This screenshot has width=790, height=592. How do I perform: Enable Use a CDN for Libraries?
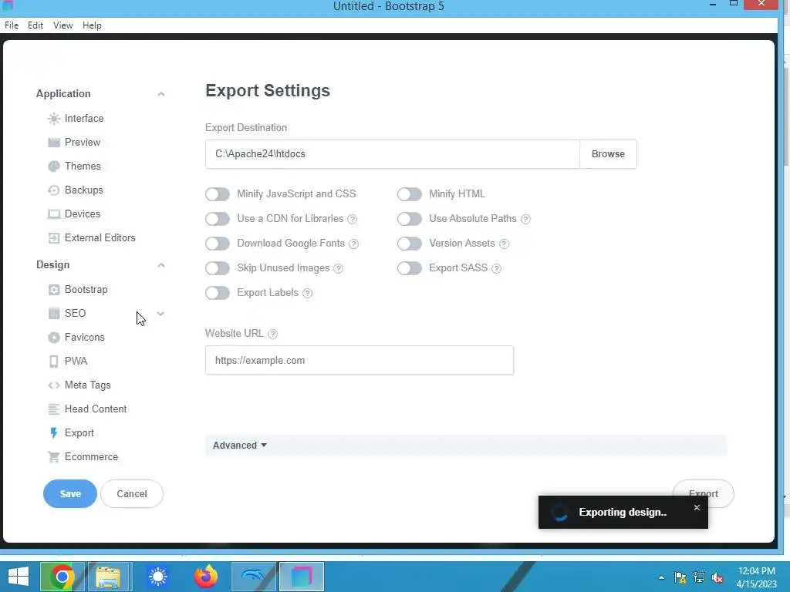(x=217, y=219)
